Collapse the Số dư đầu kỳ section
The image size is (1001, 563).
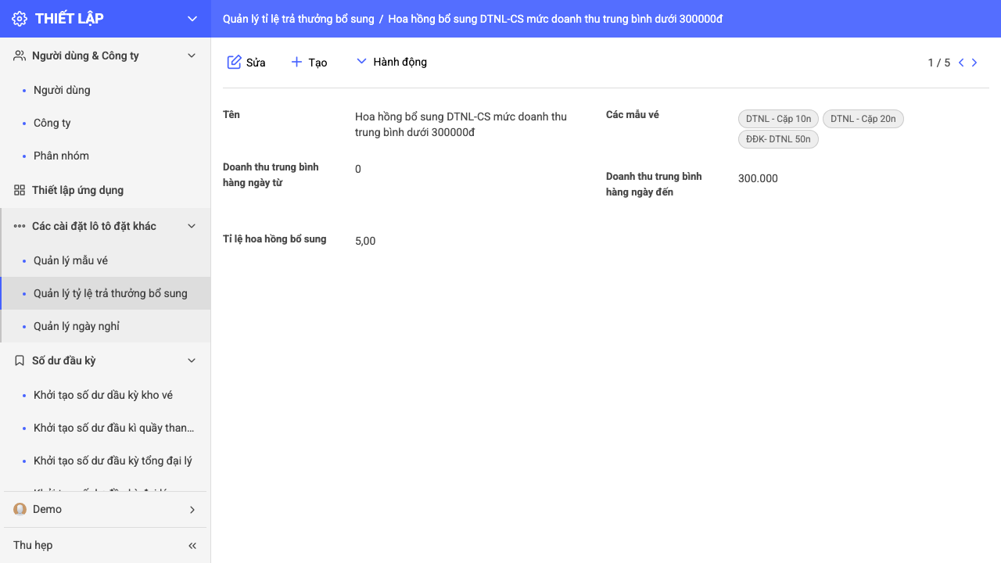192,360
